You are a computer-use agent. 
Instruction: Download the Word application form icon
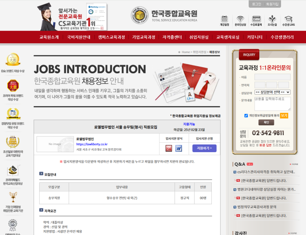179,148
